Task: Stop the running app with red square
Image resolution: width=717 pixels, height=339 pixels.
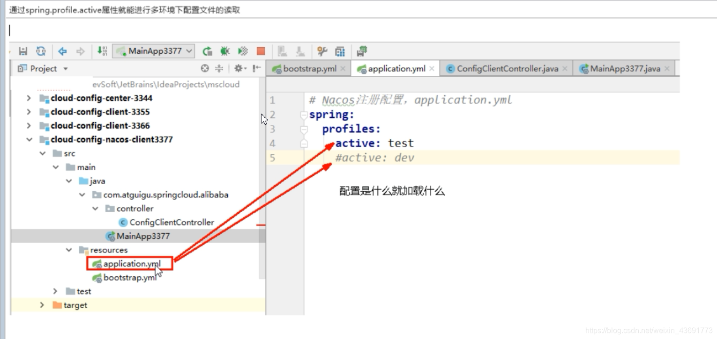Action: pyautogui.click(x=261, y=51)
